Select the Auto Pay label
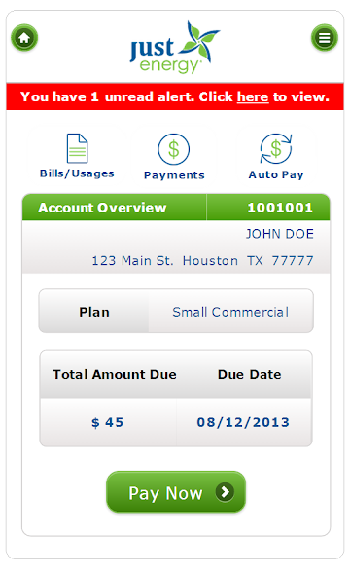 click(276, 174)
